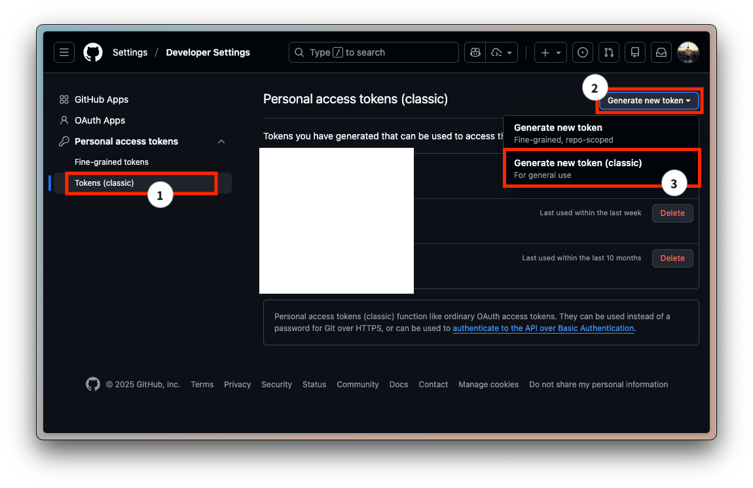Go to GitHub Apps in sidebar
Image resolution: width=753 pixels, height=488 pixels.
coord(101,99)
